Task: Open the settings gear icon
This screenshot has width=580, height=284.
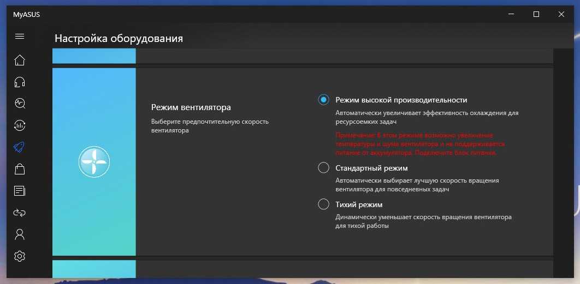Action: (x=20, y=256)
